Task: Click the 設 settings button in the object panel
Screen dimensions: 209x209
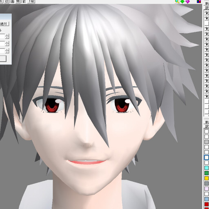Action: (207, 7)
